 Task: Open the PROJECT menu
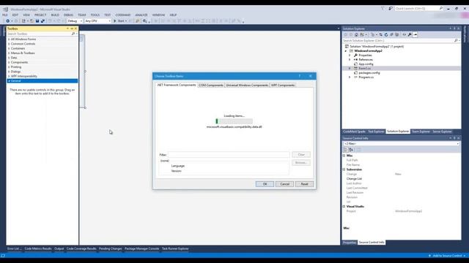(x=40, y=15)
